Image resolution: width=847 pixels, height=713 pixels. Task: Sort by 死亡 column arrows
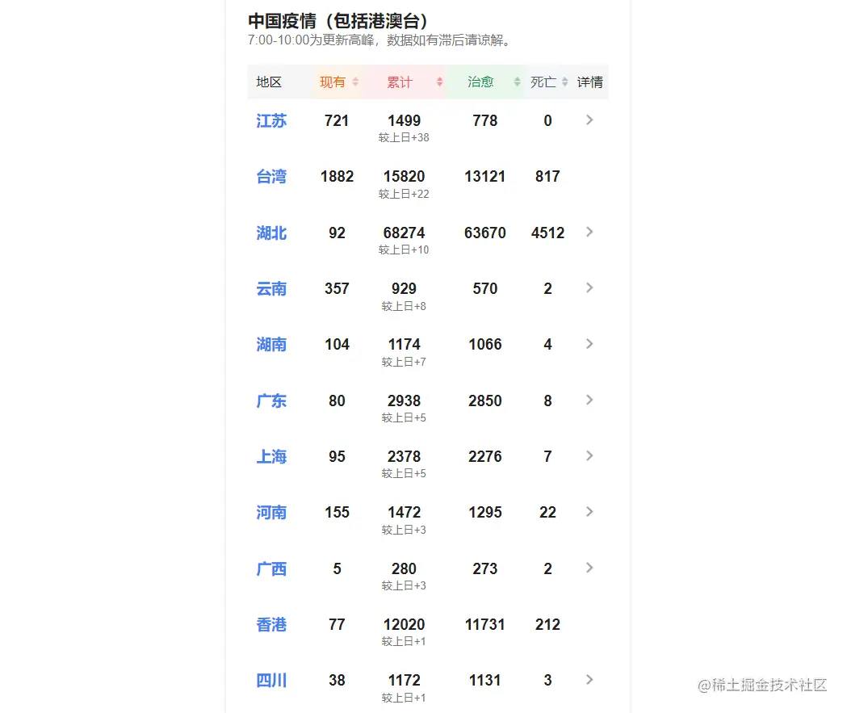tap(565, 82)
